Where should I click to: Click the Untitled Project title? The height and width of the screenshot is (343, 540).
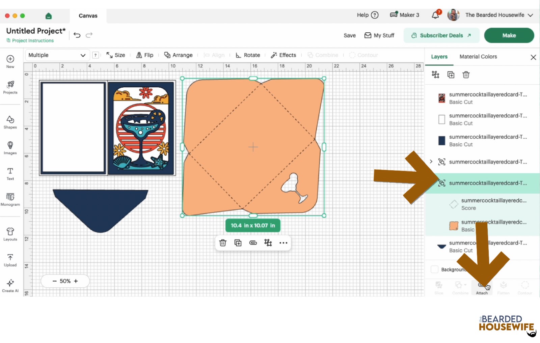pos(36,31)
